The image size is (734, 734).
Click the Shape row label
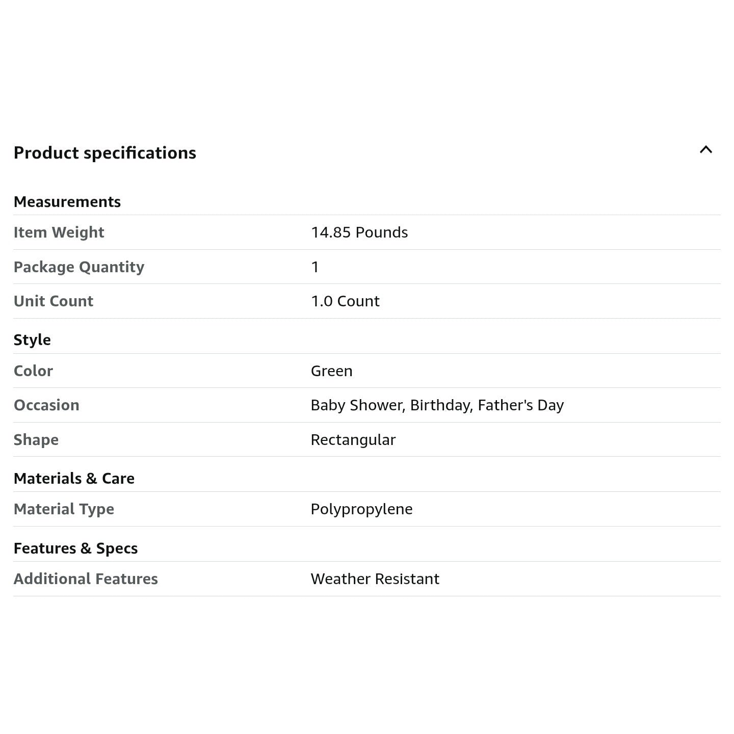36,440
